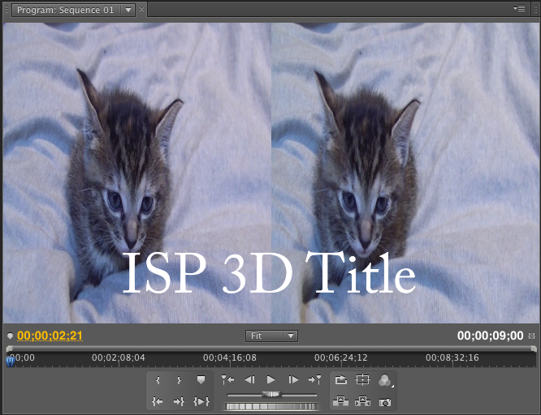The image size is (541, 415).
Task: Export frame with the camera icon
Action: tap(385, 402)
